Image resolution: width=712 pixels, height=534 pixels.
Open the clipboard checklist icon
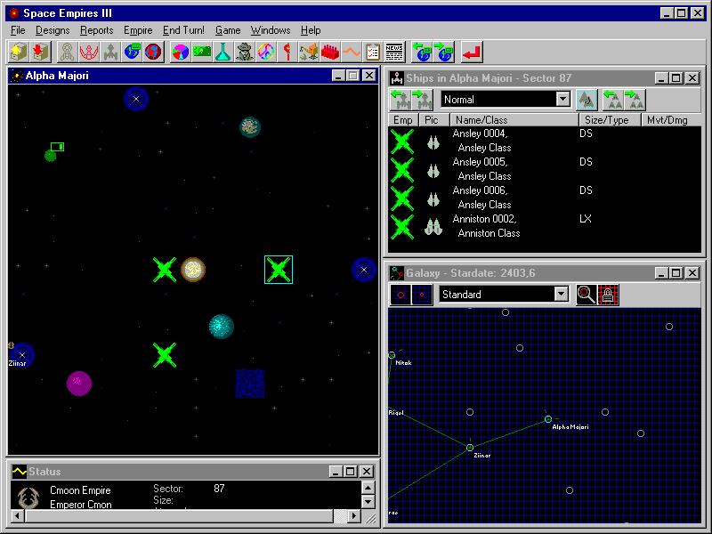(372, 53)
